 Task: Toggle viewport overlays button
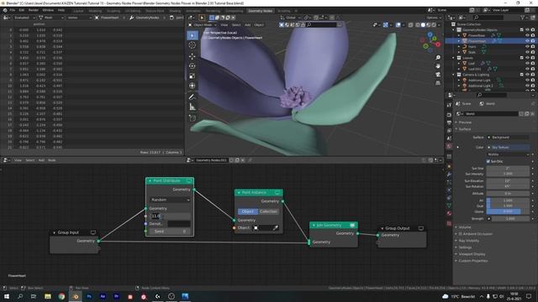click(398, 24)
